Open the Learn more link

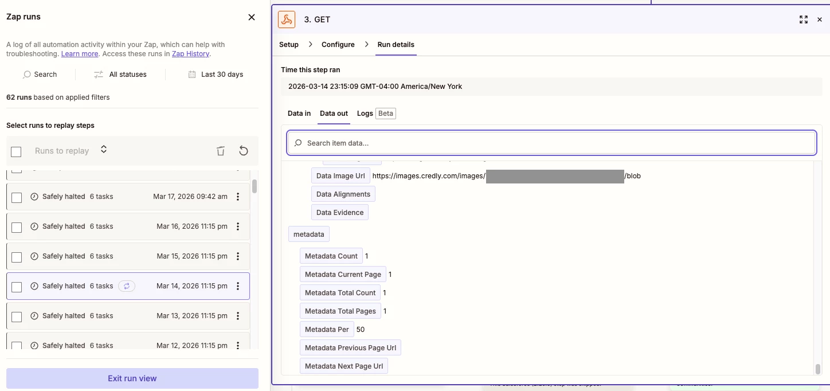(x=80, y=54)
